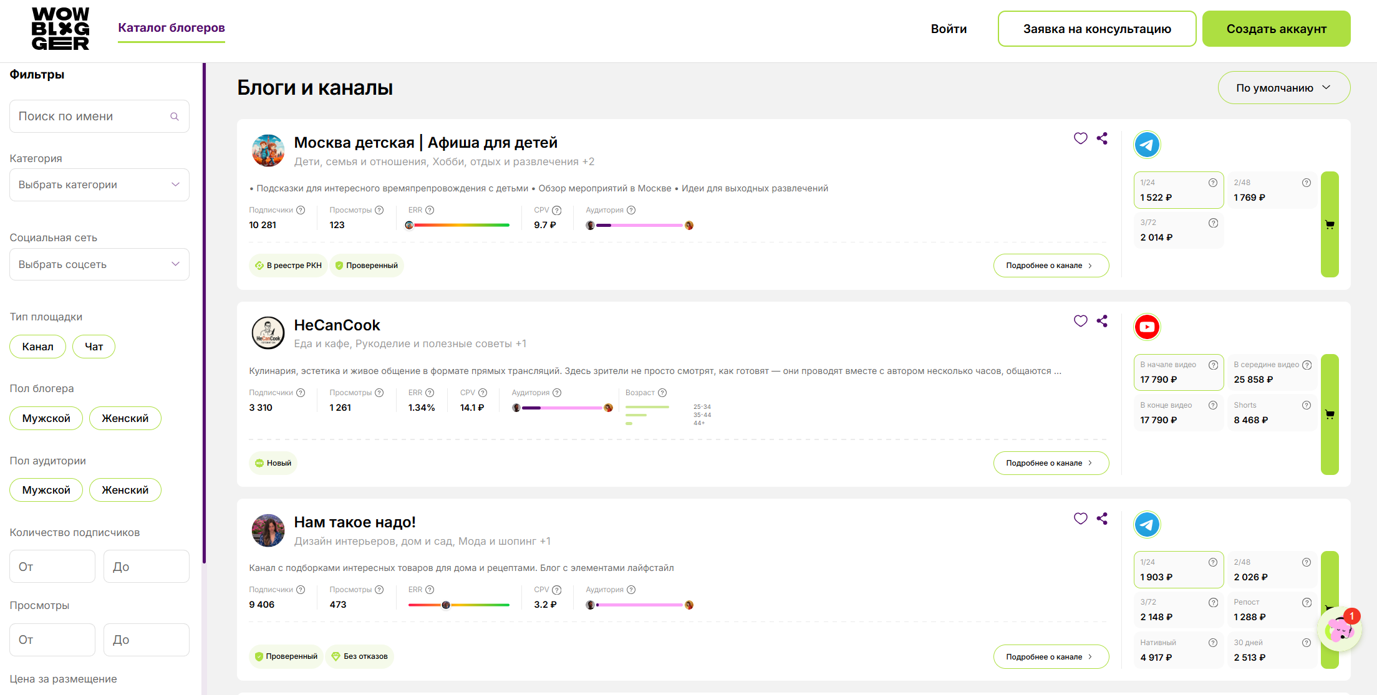Open the chat assistant widget
This screenshot has width=1377, height=695.
click(x=1339, y=630)
